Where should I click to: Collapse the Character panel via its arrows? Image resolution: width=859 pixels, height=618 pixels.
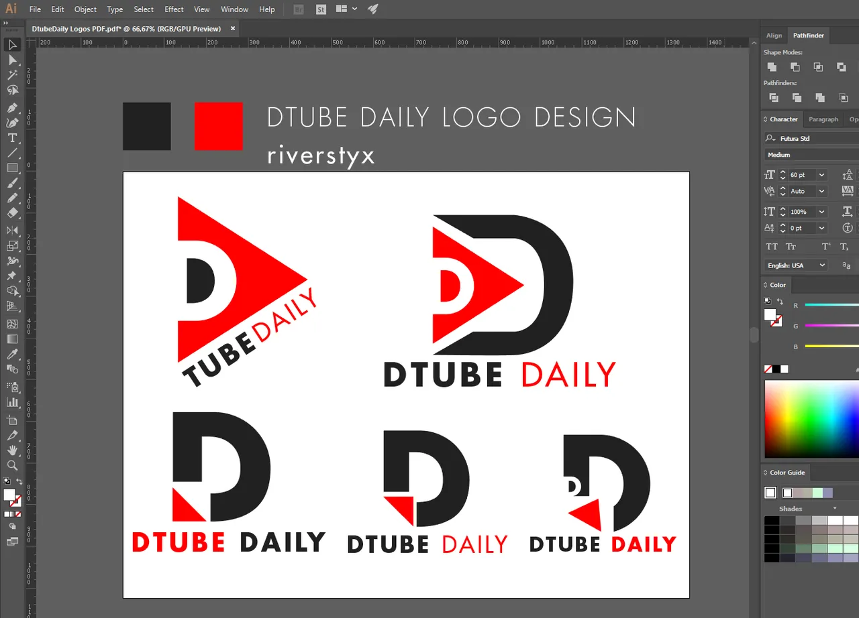[x=766, y=119]
